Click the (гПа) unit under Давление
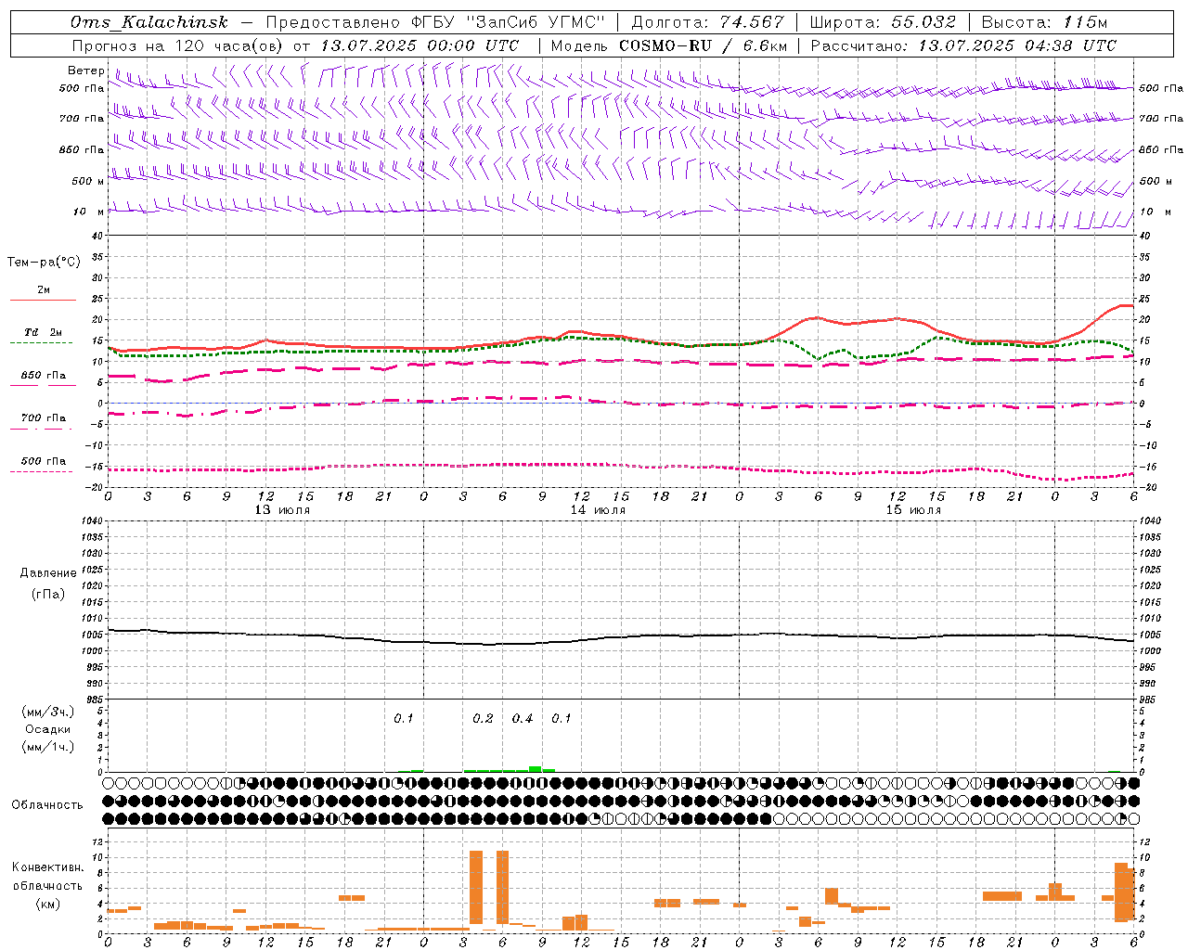1188x950 pixels. click(48, 594)
